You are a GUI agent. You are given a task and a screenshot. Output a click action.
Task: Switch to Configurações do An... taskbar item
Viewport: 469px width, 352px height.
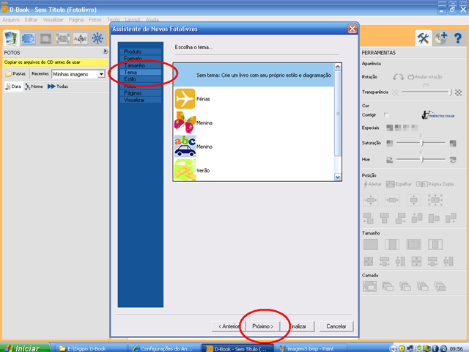[164, 348]
